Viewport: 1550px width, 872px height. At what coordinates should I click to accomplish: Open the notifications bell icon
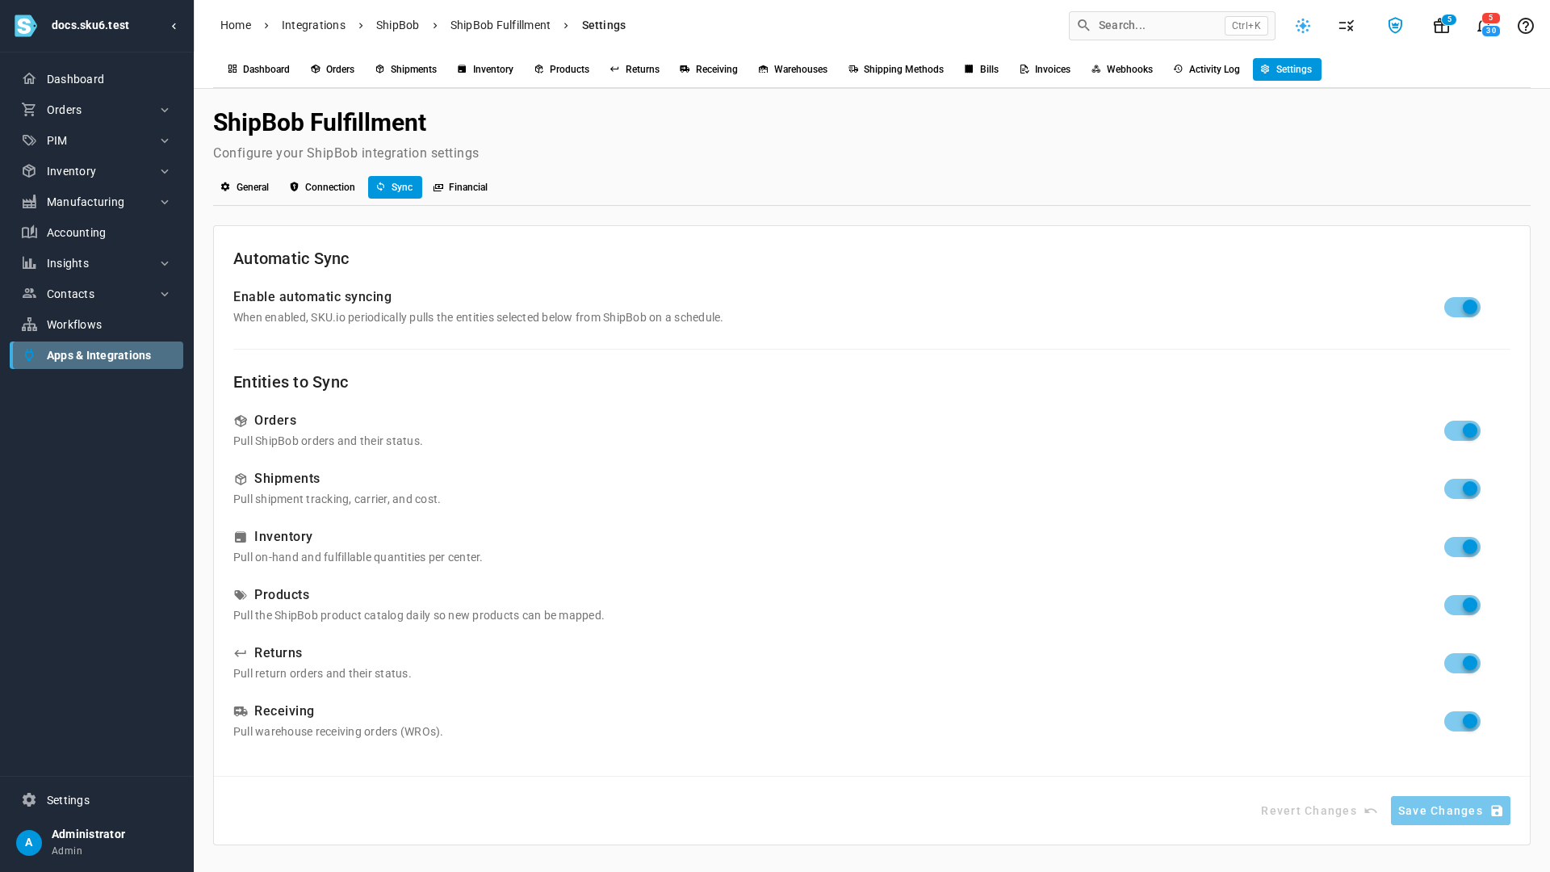coord(1482,27)
